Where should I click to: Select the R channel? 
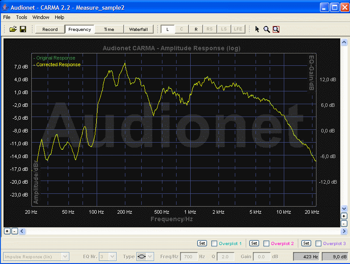tap(196, 29)
